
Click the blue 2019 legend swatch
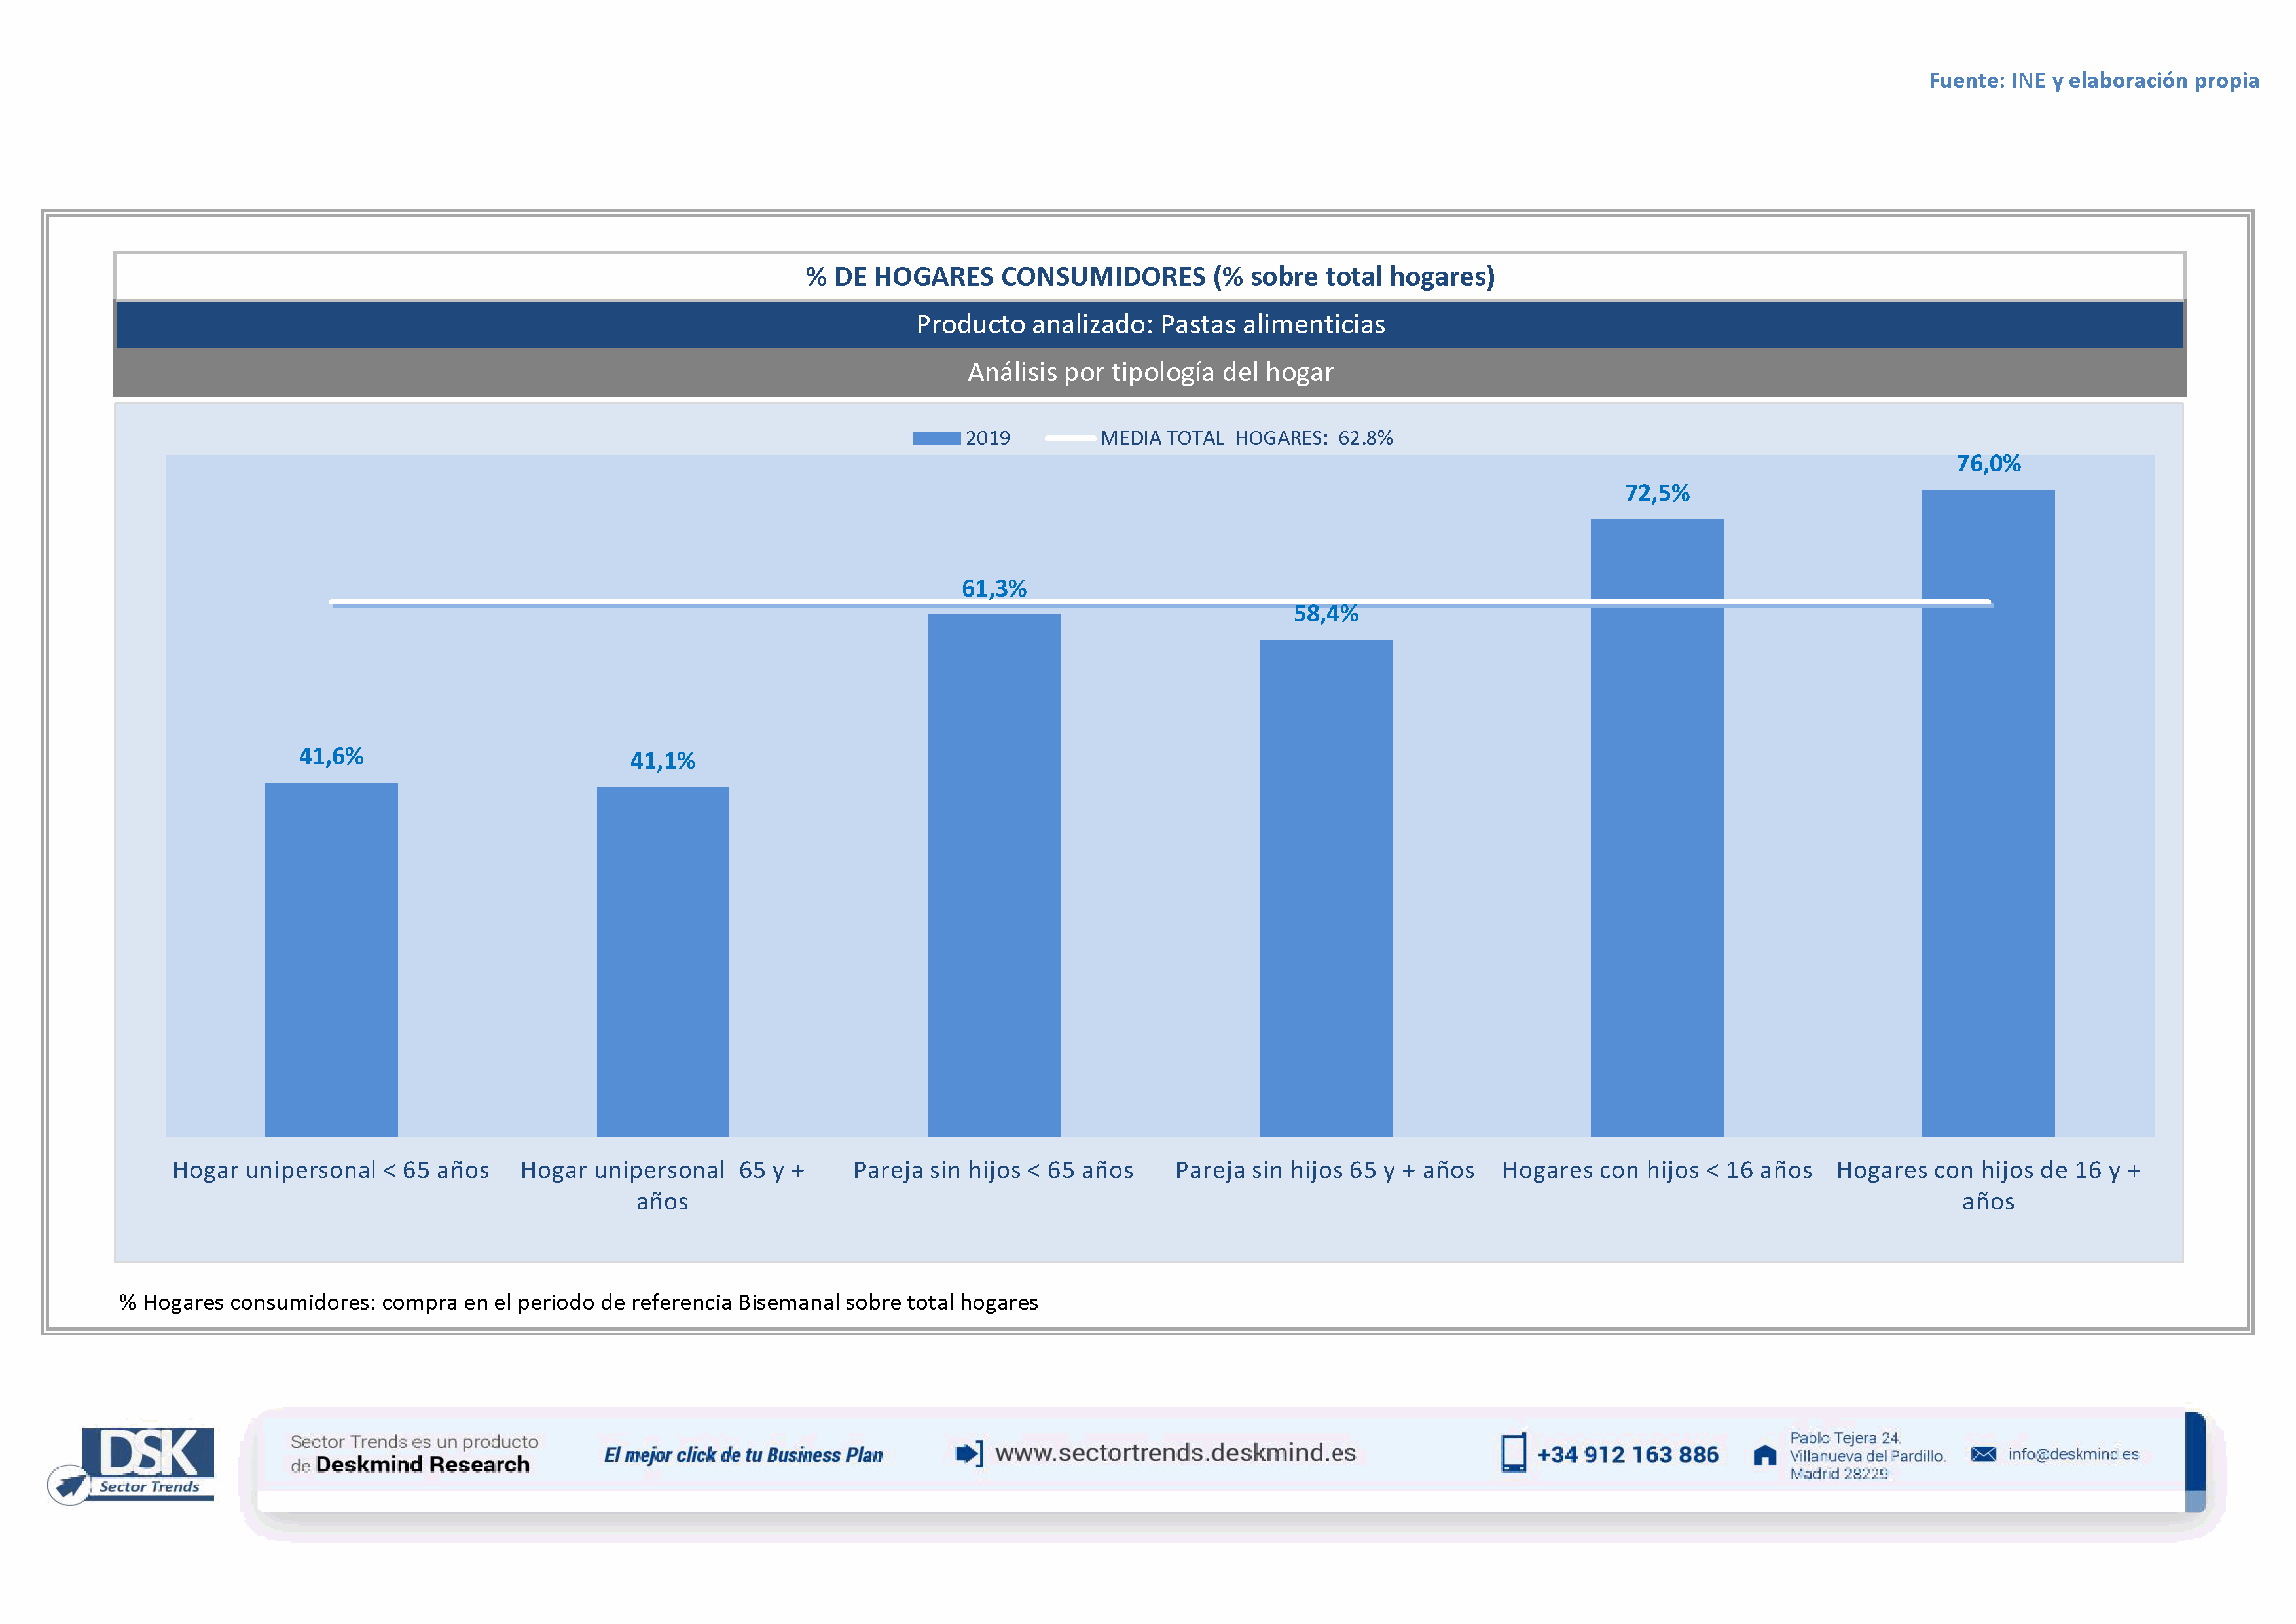click(x=936, y=438)
